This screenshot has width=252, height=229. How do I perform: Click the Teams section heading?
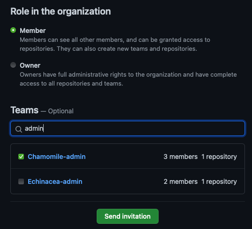pyautogui.click(x=24, y=110)
